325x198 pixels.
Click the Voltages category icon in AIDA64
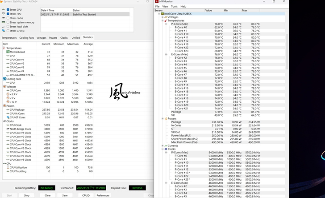4,87
